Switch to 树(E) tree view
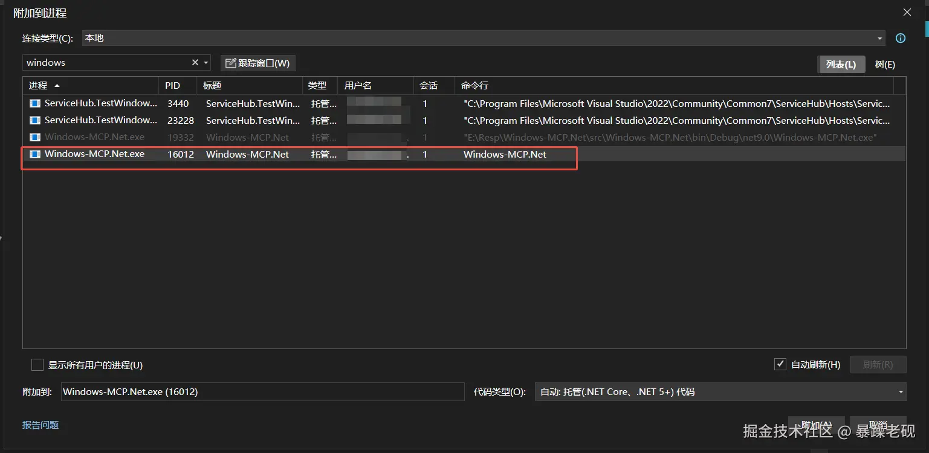Image resolution: width=929 pixels, height=453 pixels. 885,64
